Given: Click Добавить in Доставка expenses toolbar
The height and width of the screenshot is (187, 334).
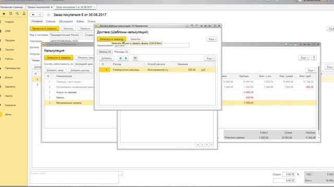Looking at the screenshot, I should pos(106,58).
